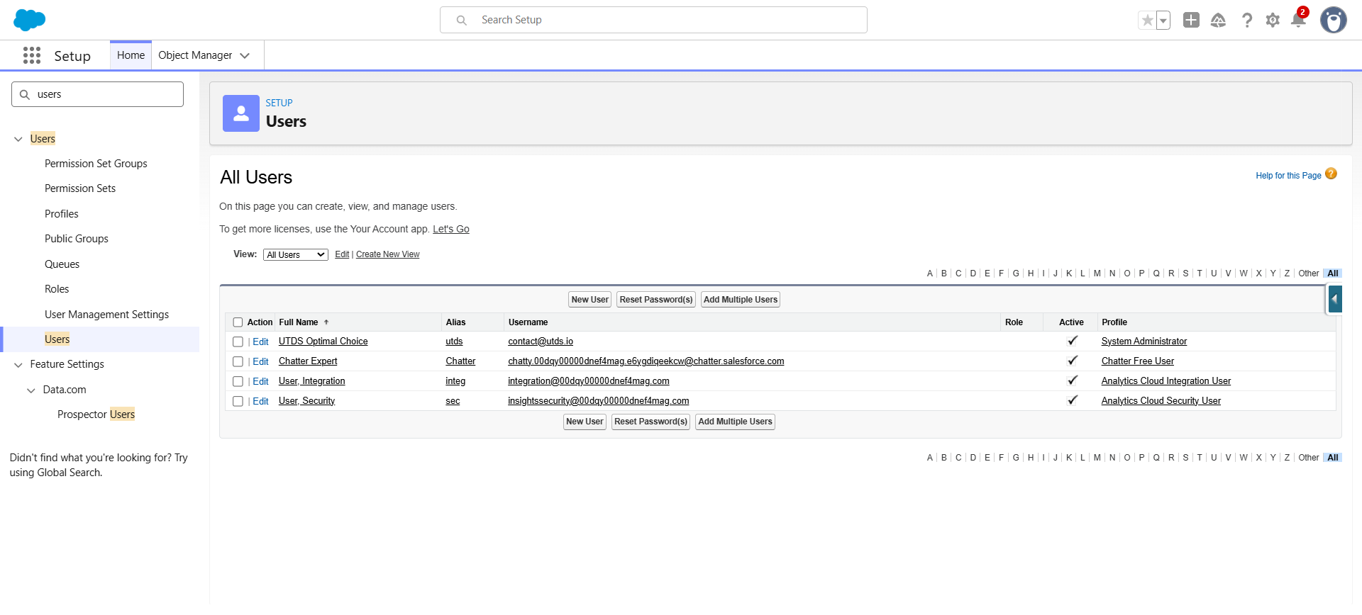Switch to the Object Manager tab
This screenshot has height=615, width=1362.
[195, 55]
